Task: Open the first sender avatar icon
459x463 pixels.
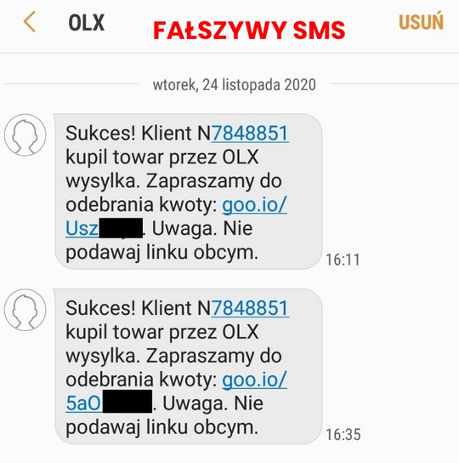Action: [25, 135]
